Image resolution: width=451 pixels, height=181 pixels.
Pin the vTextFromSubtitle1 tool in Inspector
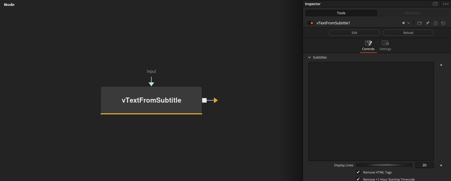(427, 23)
